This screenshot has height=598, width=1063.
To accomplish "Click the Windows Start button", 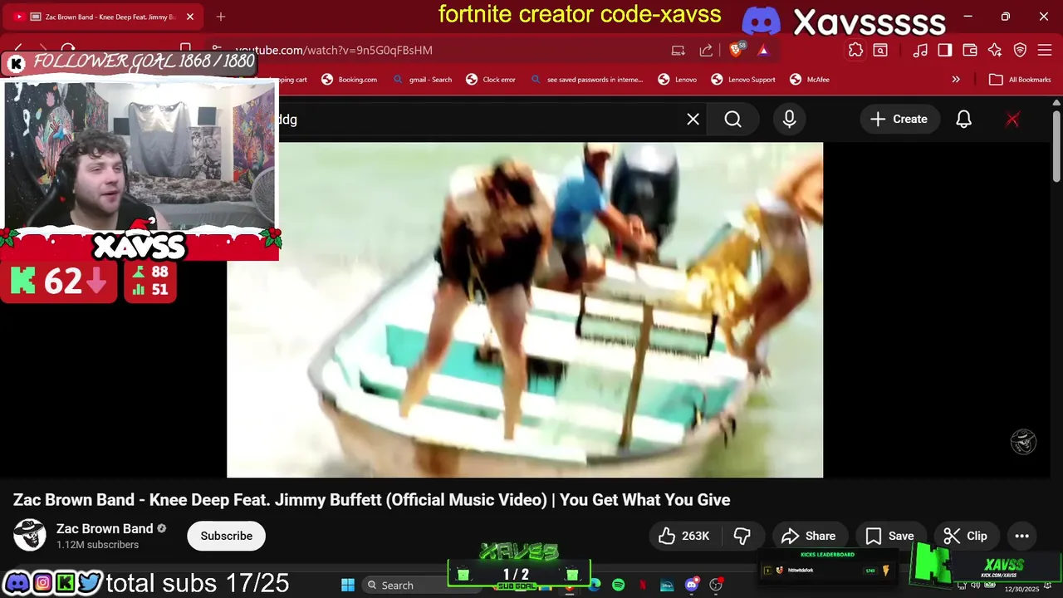I will pyautogui.click(x=348, y=585).
